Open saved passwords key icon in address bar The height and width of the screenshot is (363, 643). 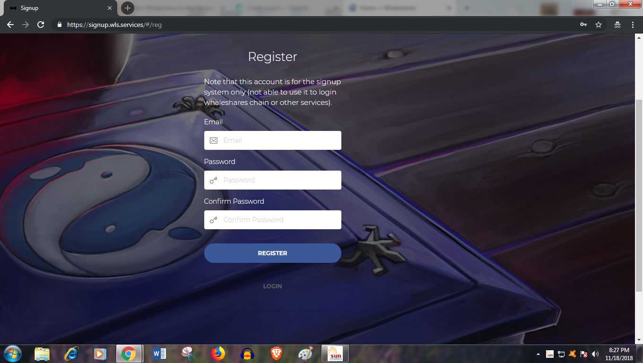point(583,25)
